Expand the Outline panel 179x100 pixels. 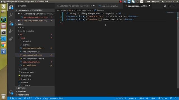35,88
